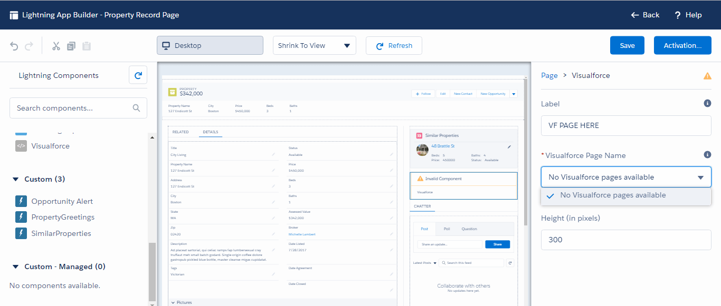Expand the Pictures section

[x=173, y=302]
